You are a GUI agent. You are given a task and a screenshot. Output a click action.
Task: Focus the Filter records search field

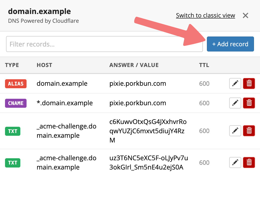click(104, 44)
